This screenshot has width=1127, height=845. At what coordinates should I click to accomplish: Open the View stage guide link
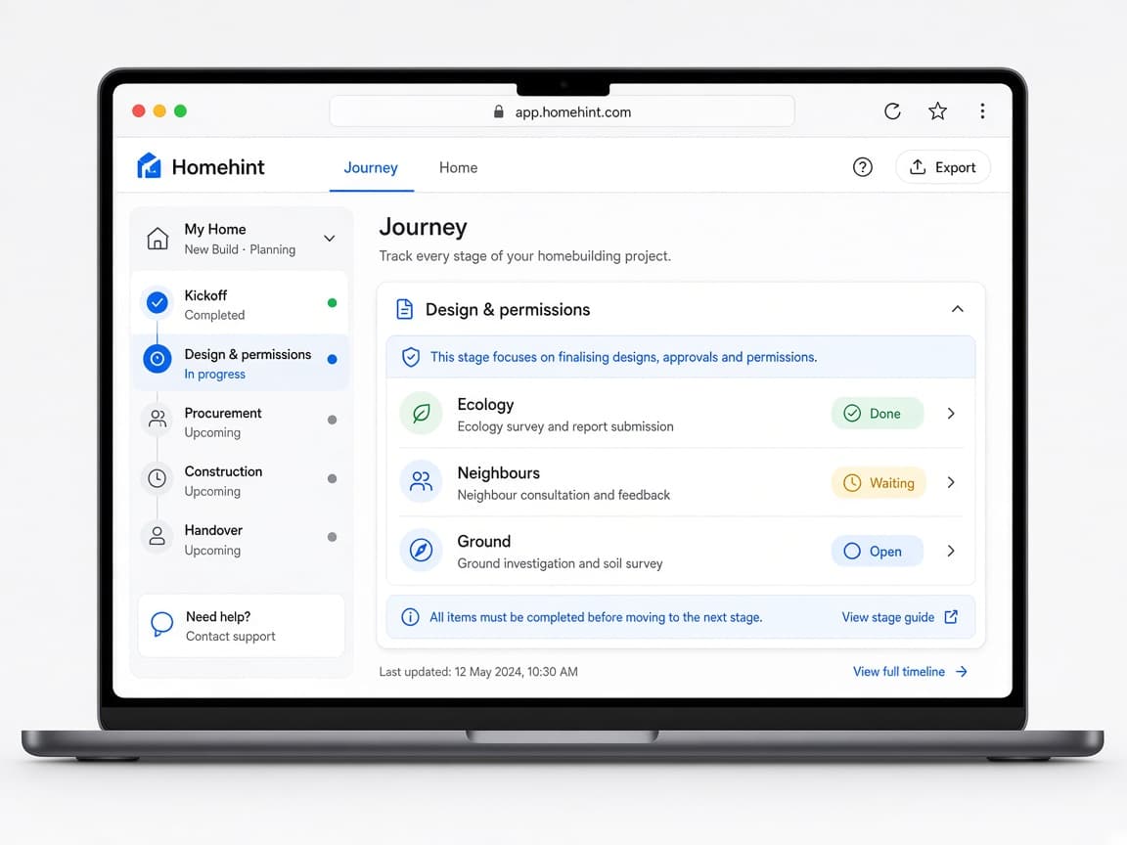900,617
